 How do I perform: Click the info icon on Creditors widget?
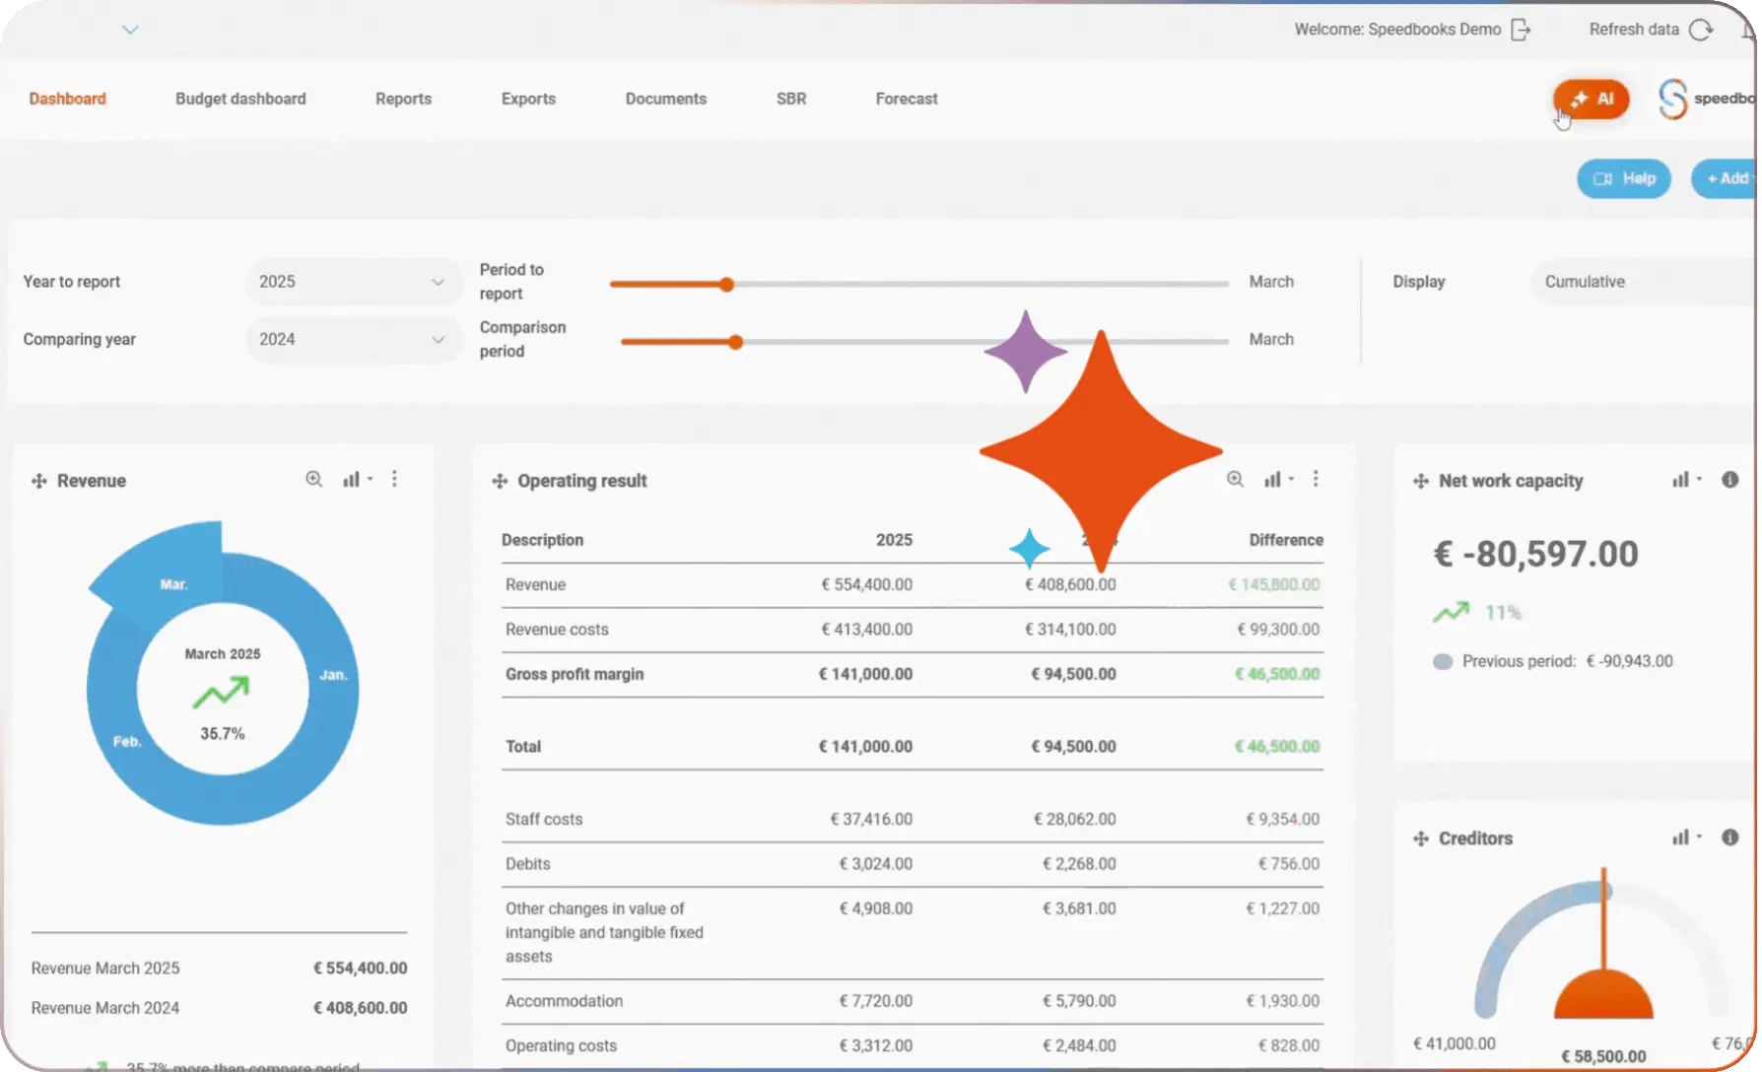pos(1729,837)
